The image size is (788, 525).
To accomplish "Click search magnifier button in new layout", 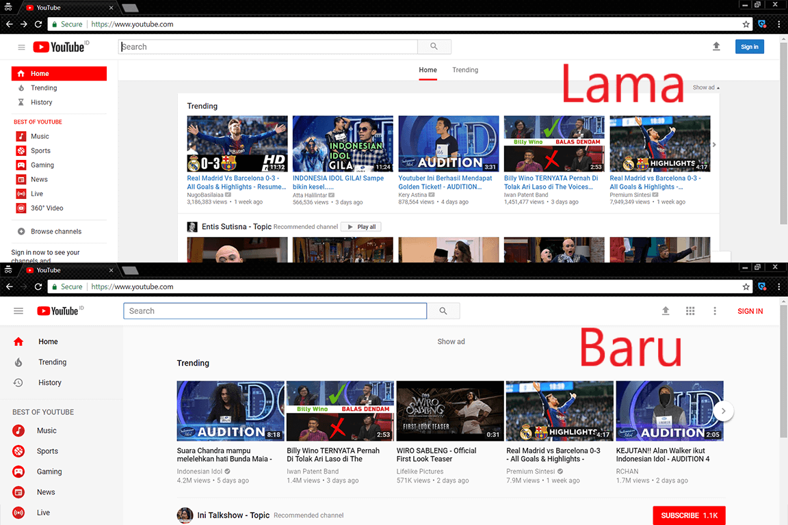I will pos(443,311).
